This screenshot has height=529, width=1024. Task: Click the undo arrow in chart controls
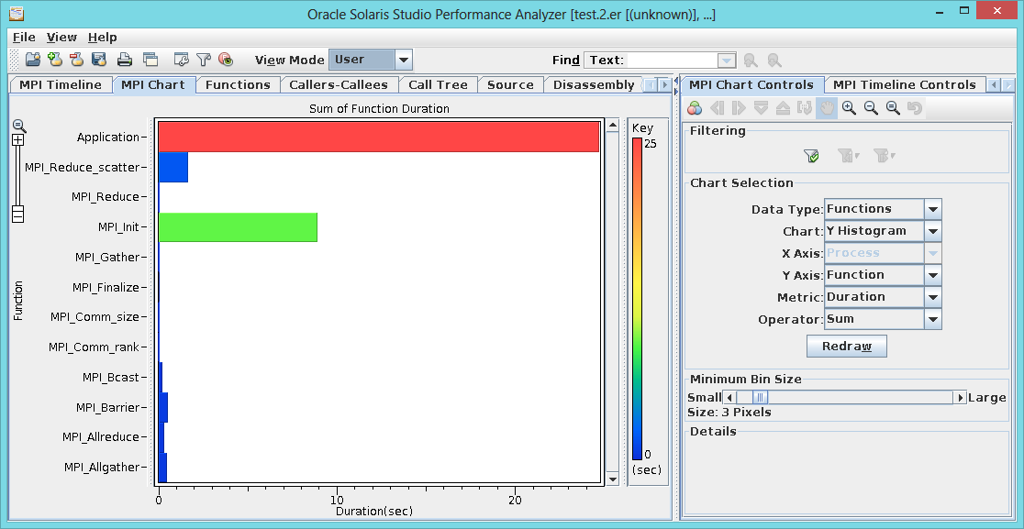[915, 108]
